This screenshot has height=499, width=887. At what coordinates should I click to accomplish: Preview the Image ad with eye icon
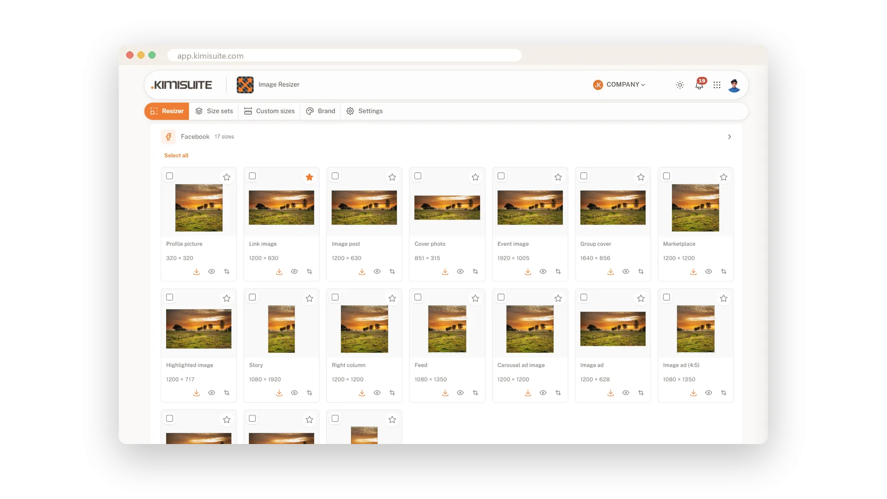point(626,393)
